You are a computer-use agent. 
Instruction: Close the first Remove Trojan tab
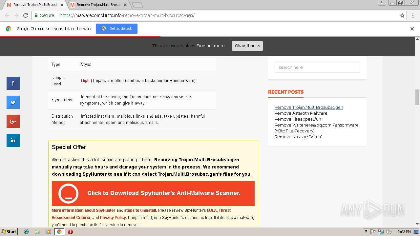[62, 5]
